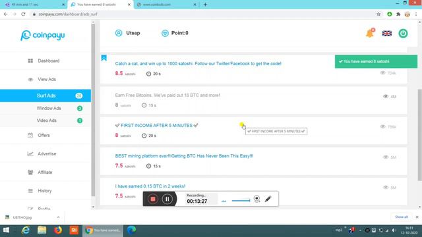Click the system volume tray icon

coord(394,230)
